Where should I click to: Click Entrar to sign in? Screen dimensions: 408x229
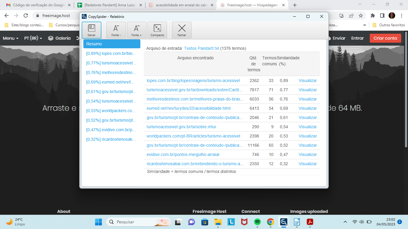pyautogui.click(x=358, y=38)
